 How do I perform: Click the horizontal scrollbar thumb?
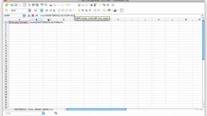pos(96,109)
